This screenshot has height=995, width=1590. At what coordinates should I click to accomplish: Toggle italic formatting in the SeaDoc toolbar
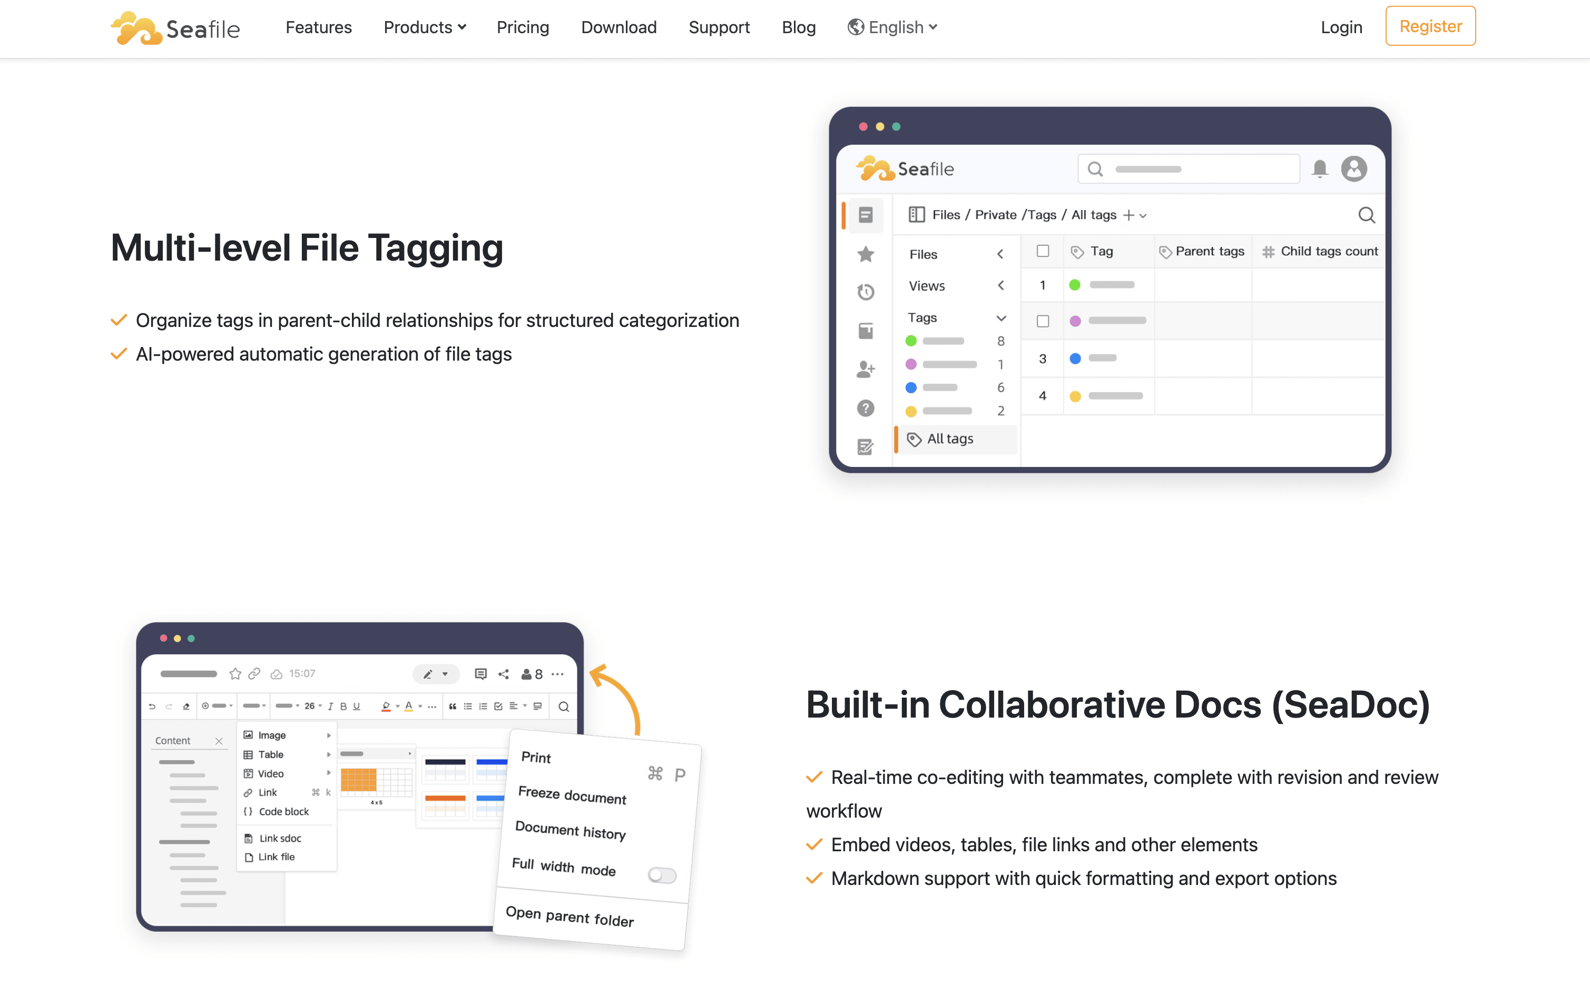330,706
